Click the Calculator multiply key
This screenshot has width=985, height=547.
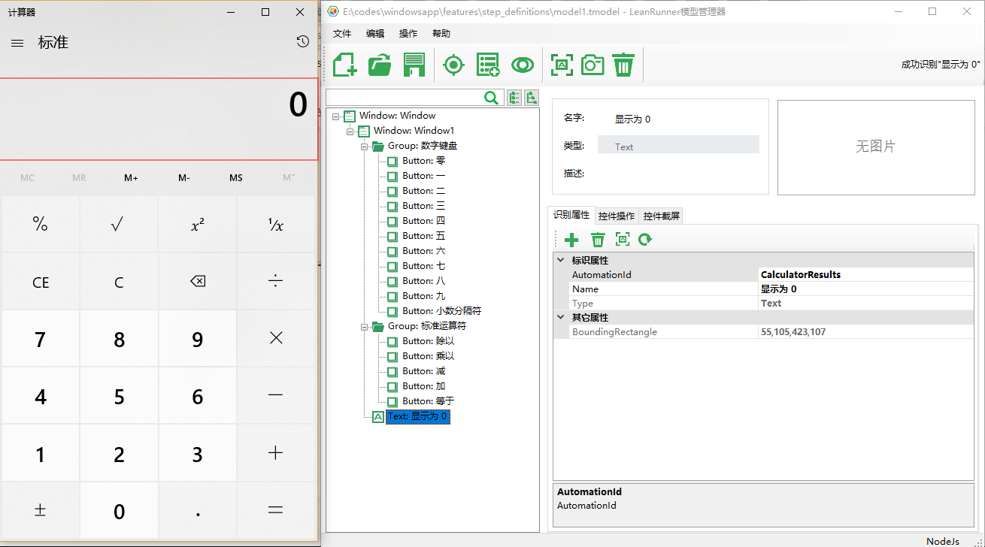(x=276, y=339)
